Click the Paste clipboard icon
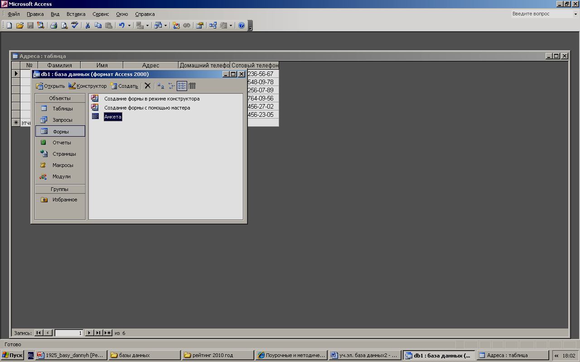 coord(109,25)
